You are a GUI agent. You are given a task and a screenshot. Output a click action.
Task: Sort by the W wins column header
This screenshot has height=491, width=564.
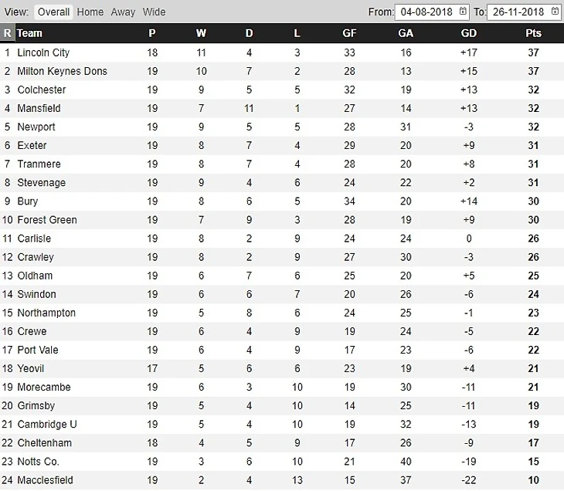point(201,33)
